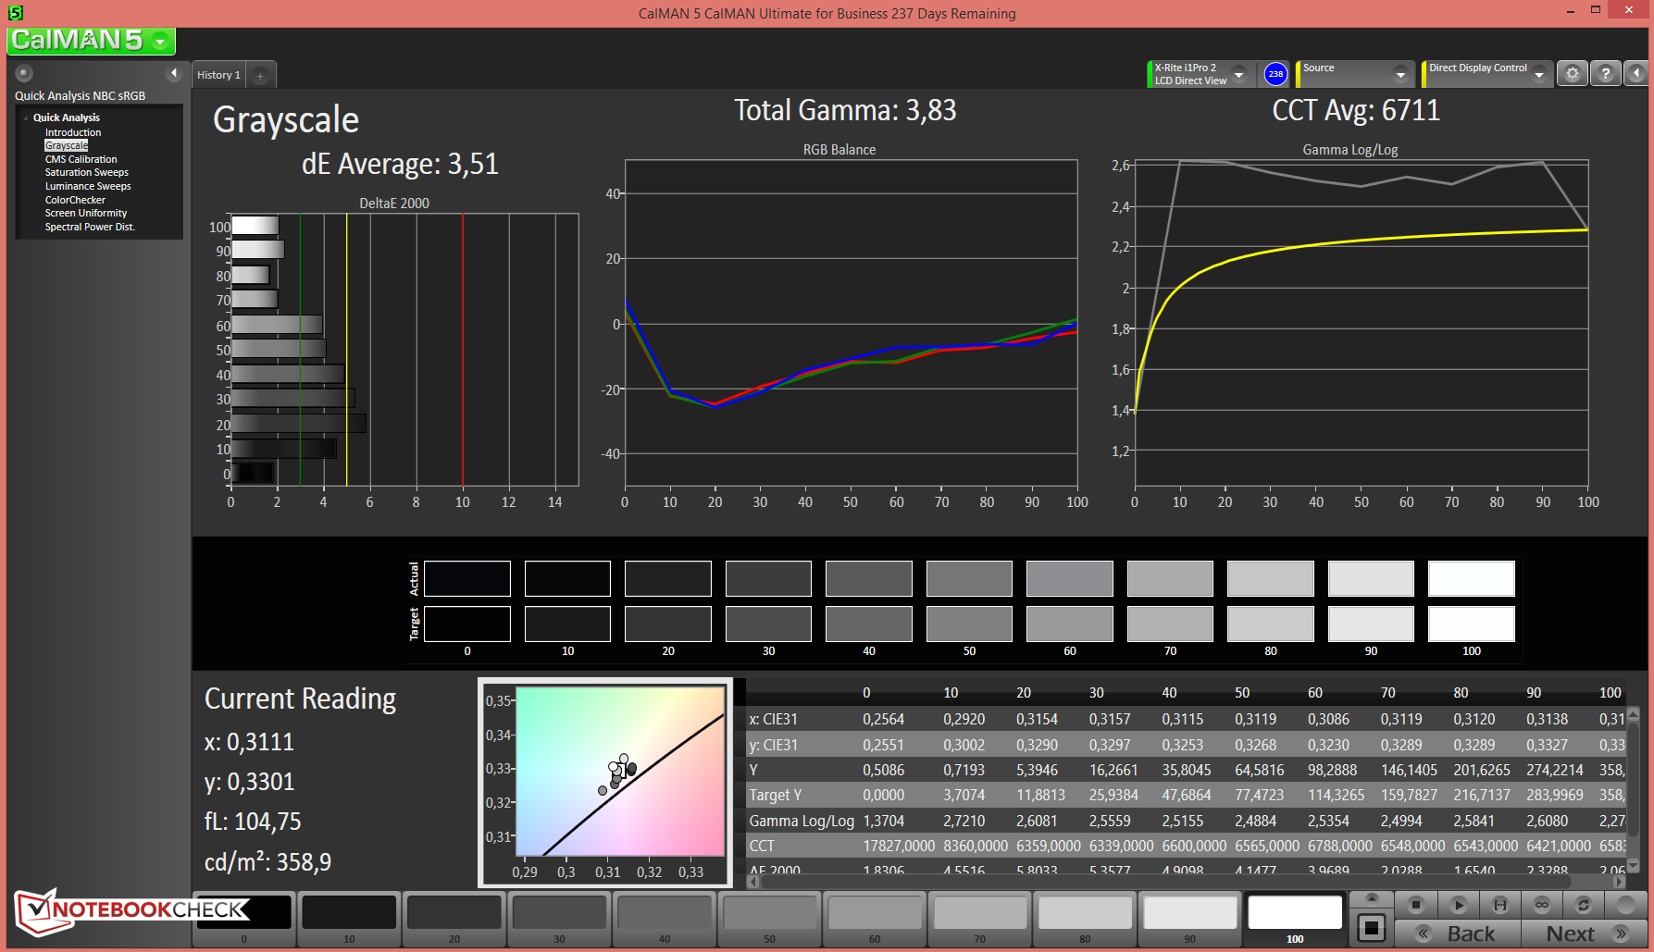Image resolution: width=1654 pixels, height=952 pixels.
Task: Switch to the History 1 tab
Action: [x=218, y=75]
